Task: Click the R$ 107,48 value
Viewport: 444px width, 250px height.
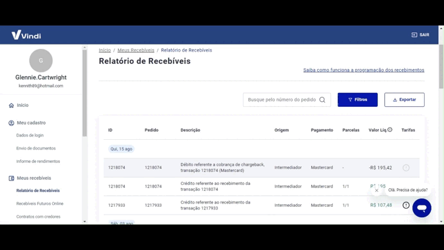Action: (x=381, y=205)
